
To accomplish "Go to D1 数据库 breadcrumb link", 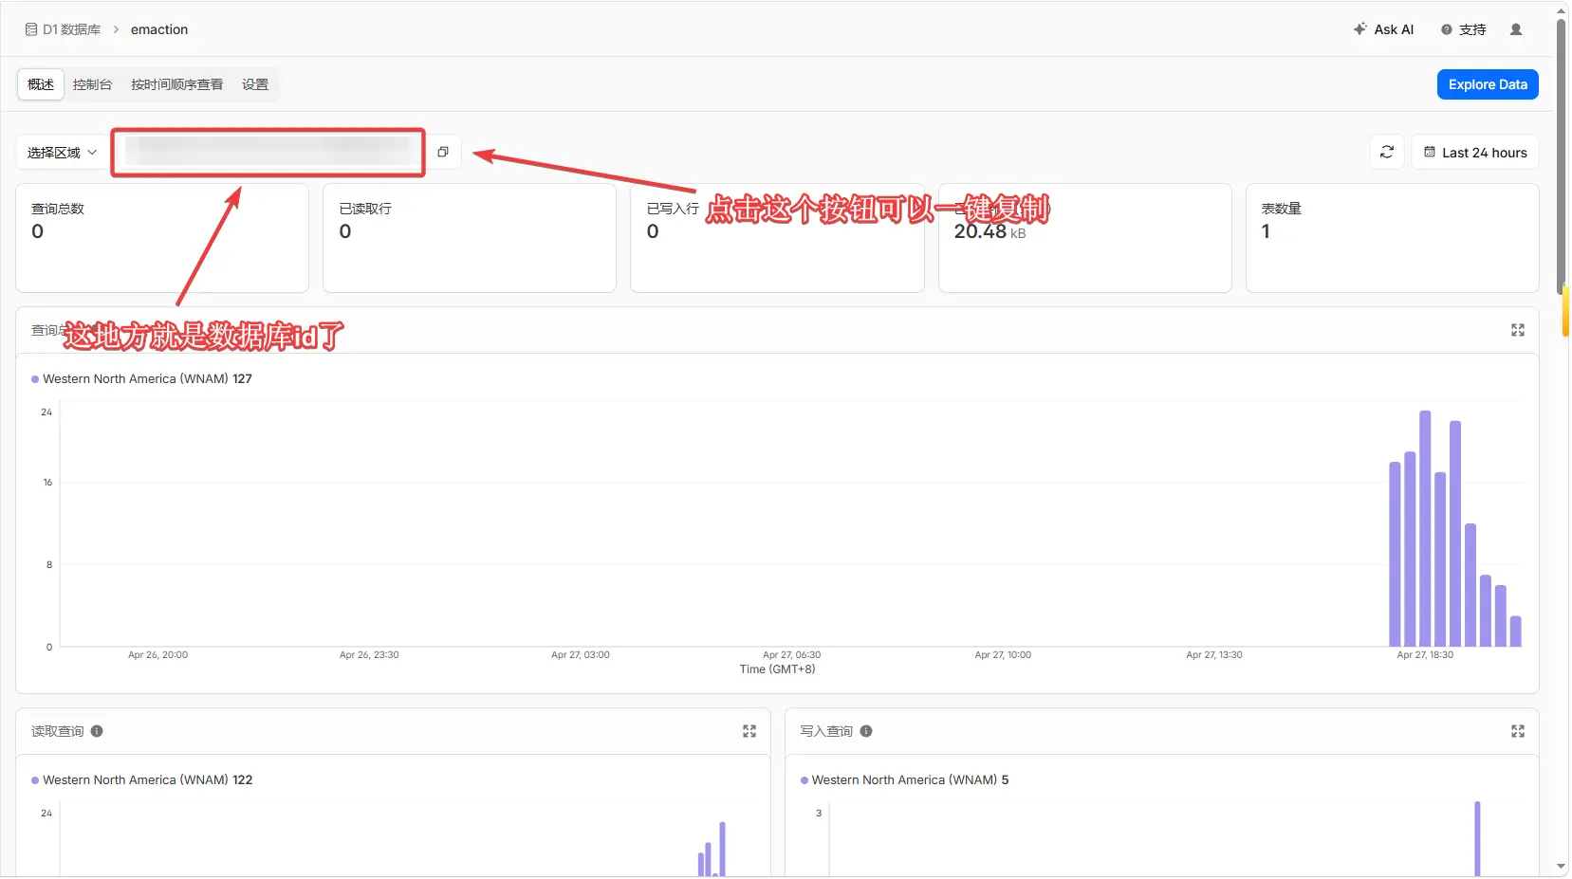I will point(64,29).
